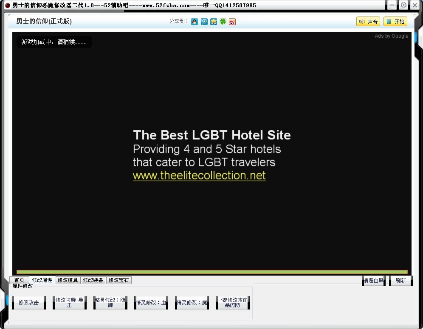This screenshot has width=423, height=329.
Task: Share to Sina Weibo icon
Action: point(232,22)
